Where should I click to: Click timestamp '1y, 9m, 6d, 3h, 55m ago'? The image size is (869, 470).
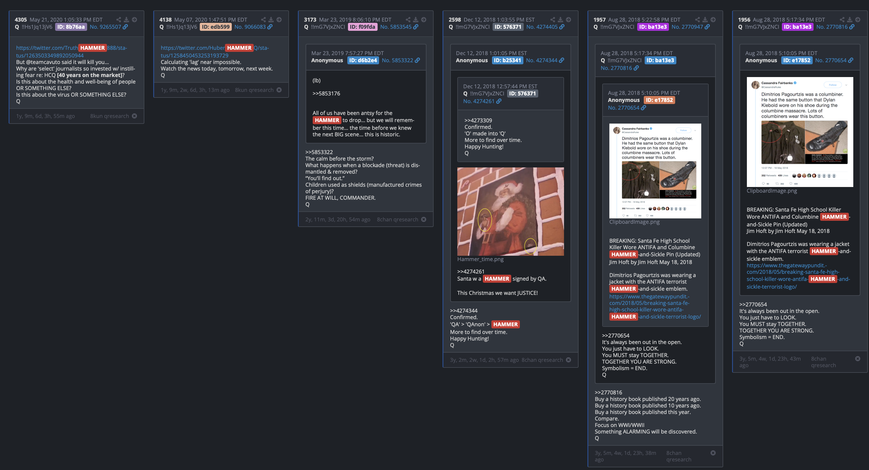(46, 116)
